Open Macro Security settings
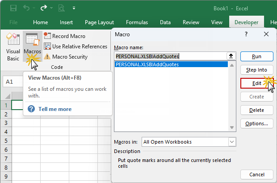This screenshot has width=277, height=183. 66,57
